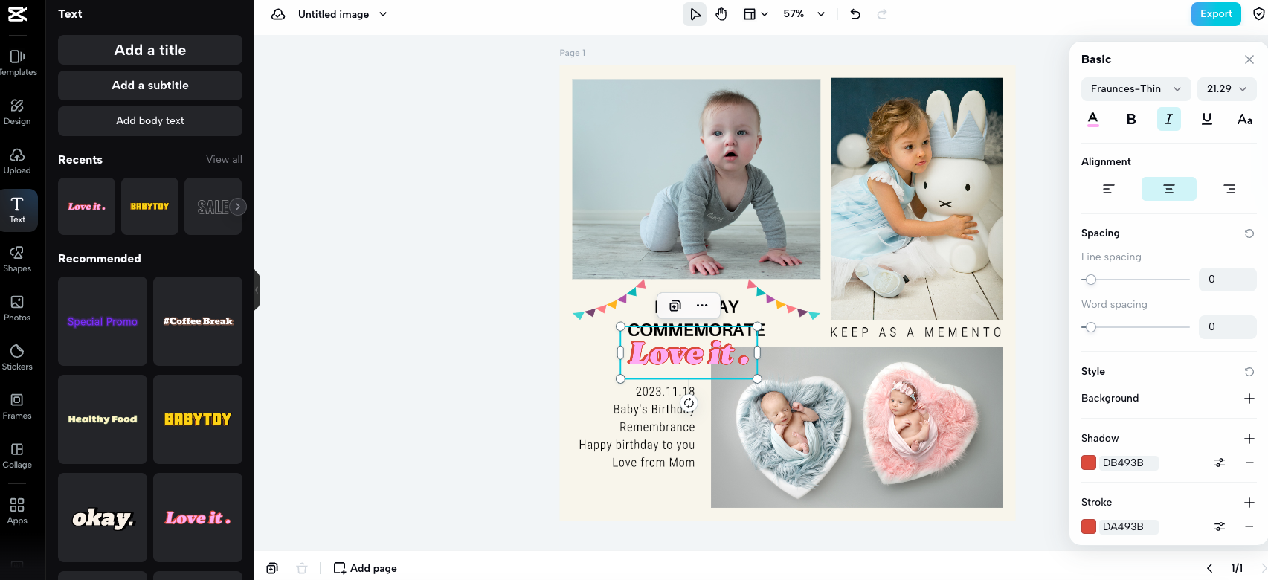
Task: Choose the Healthy Food text preset
Action: coord(103,419)
